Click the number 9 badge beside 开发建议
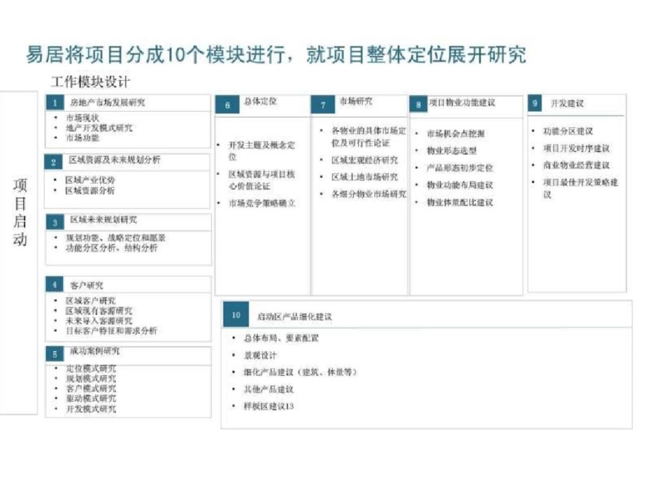Image resolution: width=652 pixels, height=489 pixels. click(536, 104)
